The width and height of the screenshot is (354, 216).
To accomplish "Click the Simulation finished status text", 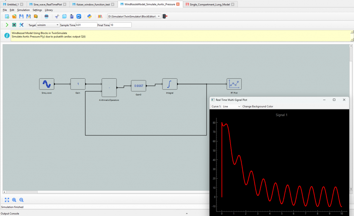I will click(x=12, y=207).
